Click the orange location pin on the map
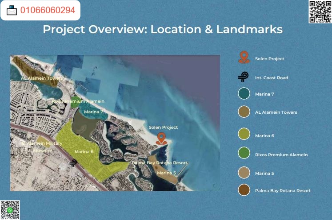Viewport: 332px width, 220px height. (161, 139)
